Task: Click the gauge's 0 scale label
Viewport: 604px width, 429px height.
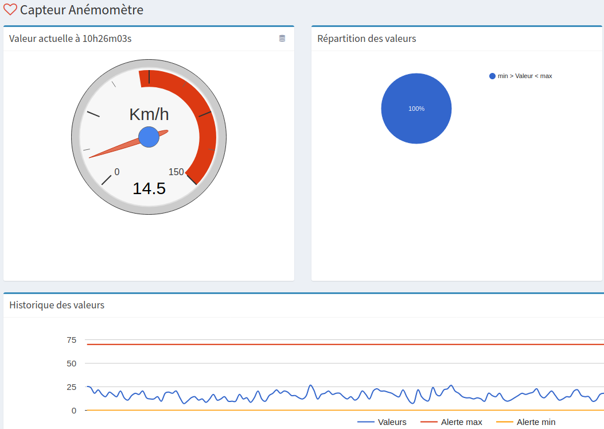Action: 117,172
